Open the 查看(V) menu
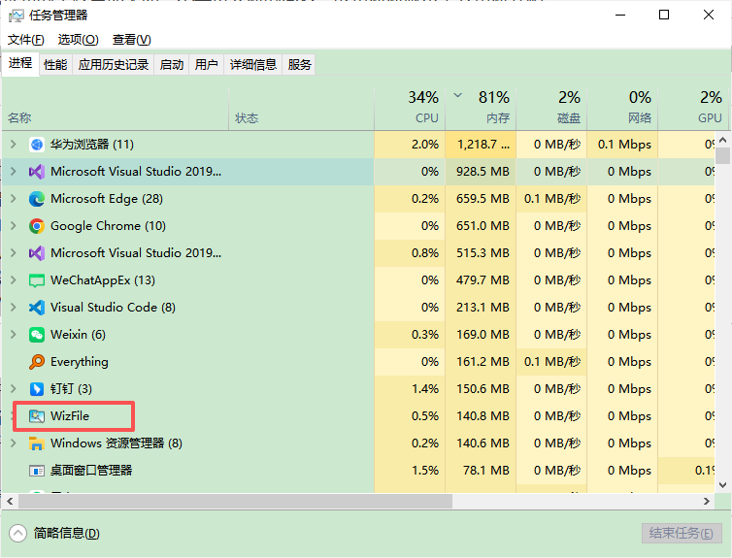Viewport: 732px width, 558px height. pyautogui.click(x=132, y=40)
